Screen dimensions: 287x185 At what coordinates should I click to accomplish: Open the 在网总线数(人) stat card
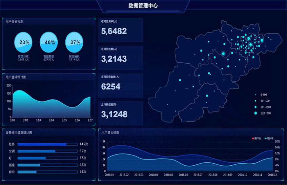121,57
